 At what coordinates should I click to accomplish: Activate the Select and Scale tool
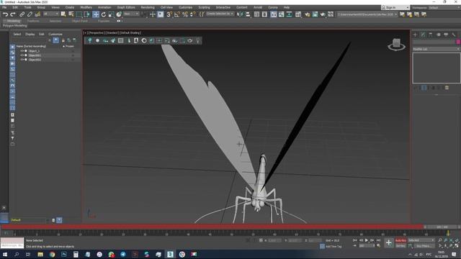pos(111,14)
